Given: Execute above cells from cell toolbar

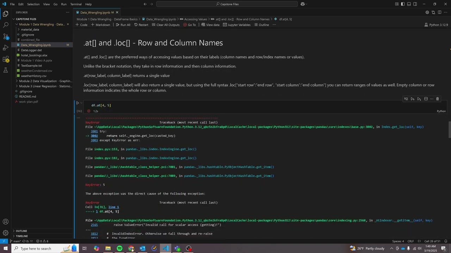Looking at the screenshot, I should point(413,99).
